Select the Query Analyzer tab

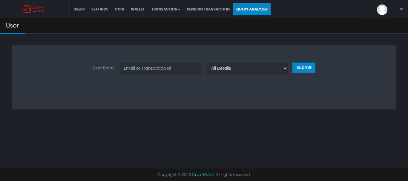point(252,9)
